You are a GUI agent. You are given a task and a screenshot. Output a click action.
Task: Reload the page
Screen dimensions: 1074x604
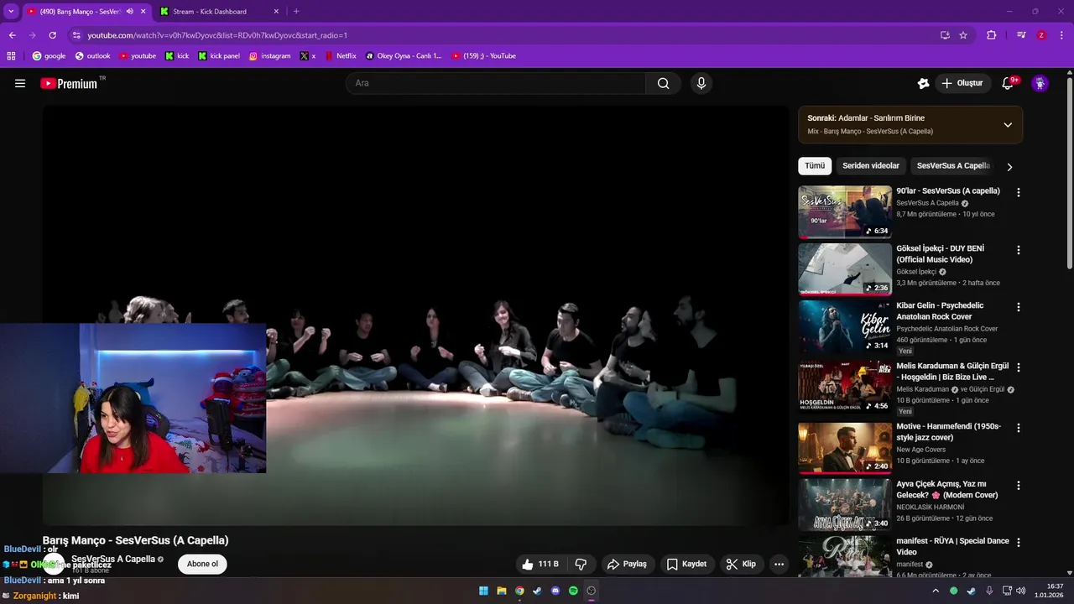pos(52,35)
